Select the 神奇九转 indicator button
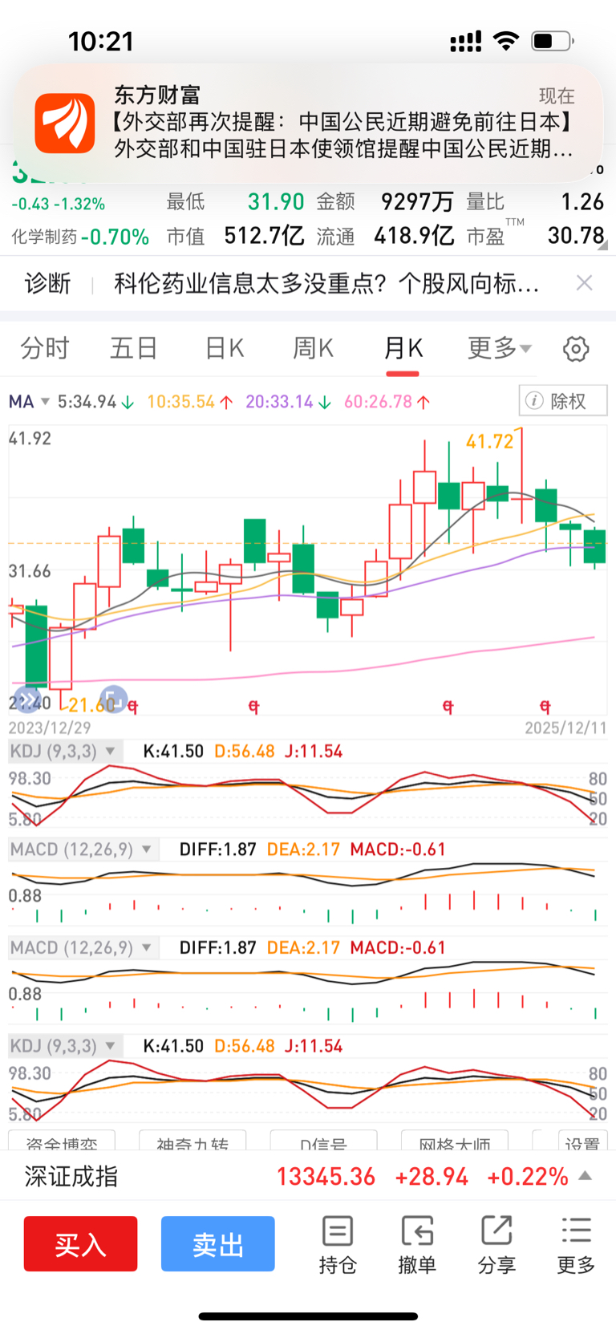This screenshot has height=1334, width=616. tap(192, 1141)
